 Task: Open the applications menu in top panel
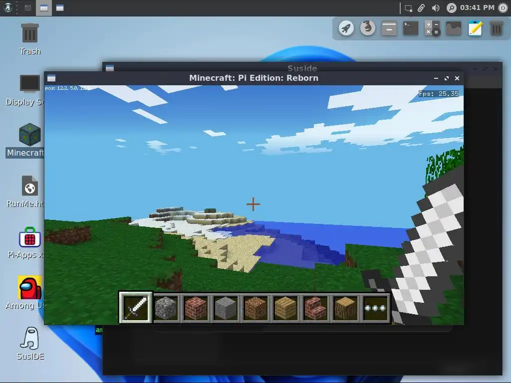point(8,7)
